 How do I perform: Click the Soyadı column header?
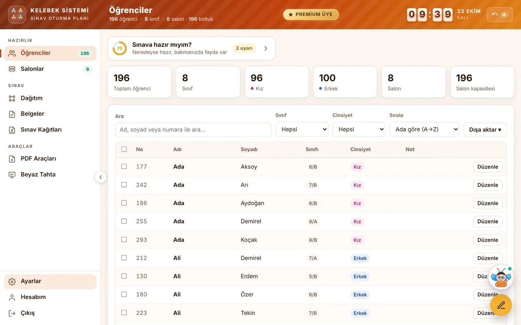point(249,149)
